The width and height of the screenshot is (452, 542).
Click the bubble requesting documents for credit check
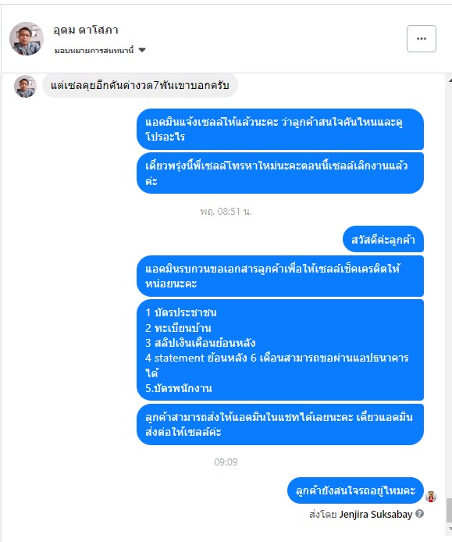280,276
